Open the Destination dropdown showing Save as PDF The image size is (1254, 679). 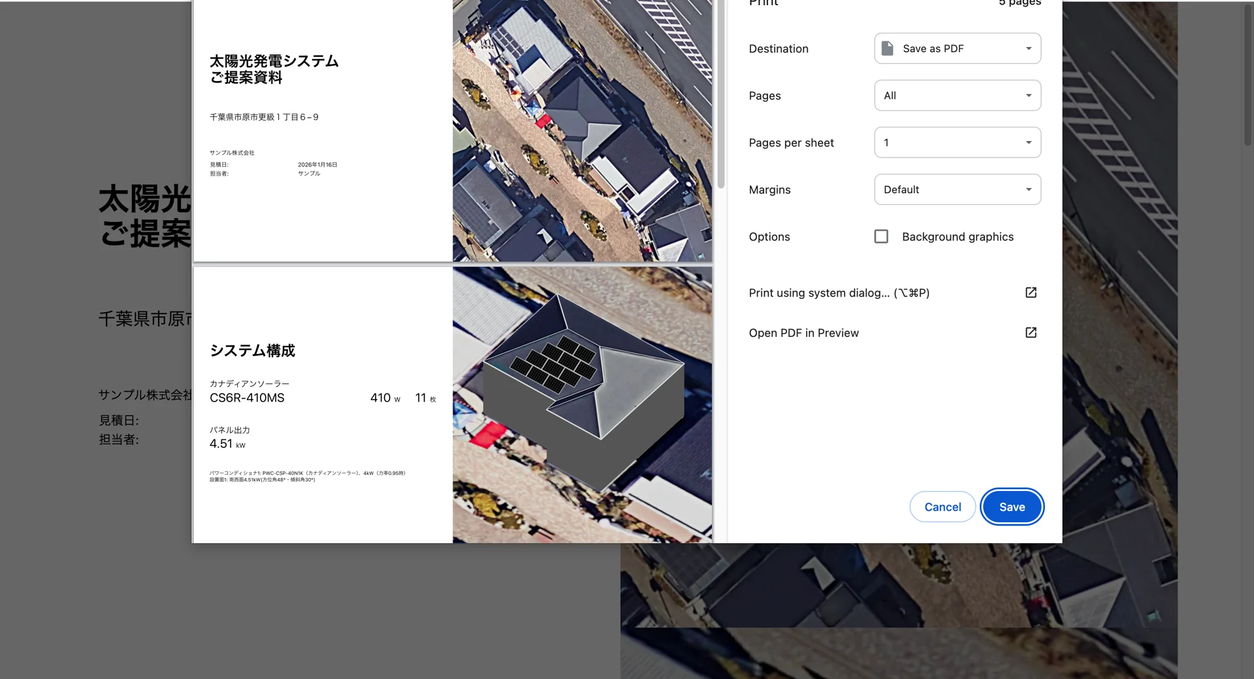click(x=957, y=48)
